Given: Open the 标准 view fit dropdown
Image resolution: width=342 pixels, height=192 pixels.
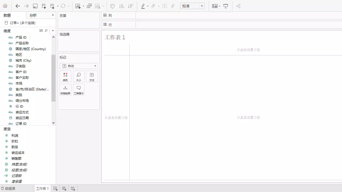Looking at the screenshot, I should pos(192,6).
